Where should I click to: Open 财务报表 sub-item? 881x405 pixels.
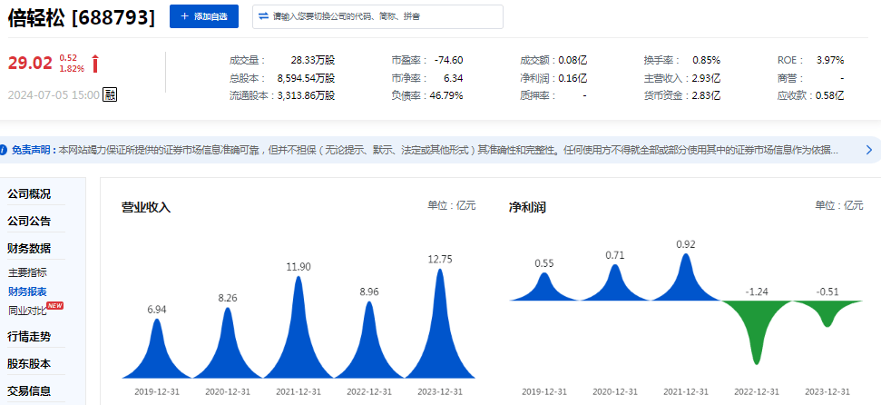[x=27, y=291]
